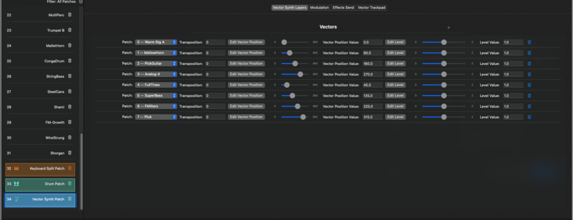This screenshot has width=573, height=220.
Task: Click Transposition field for Warm Stg A
Action: point(215,42)
